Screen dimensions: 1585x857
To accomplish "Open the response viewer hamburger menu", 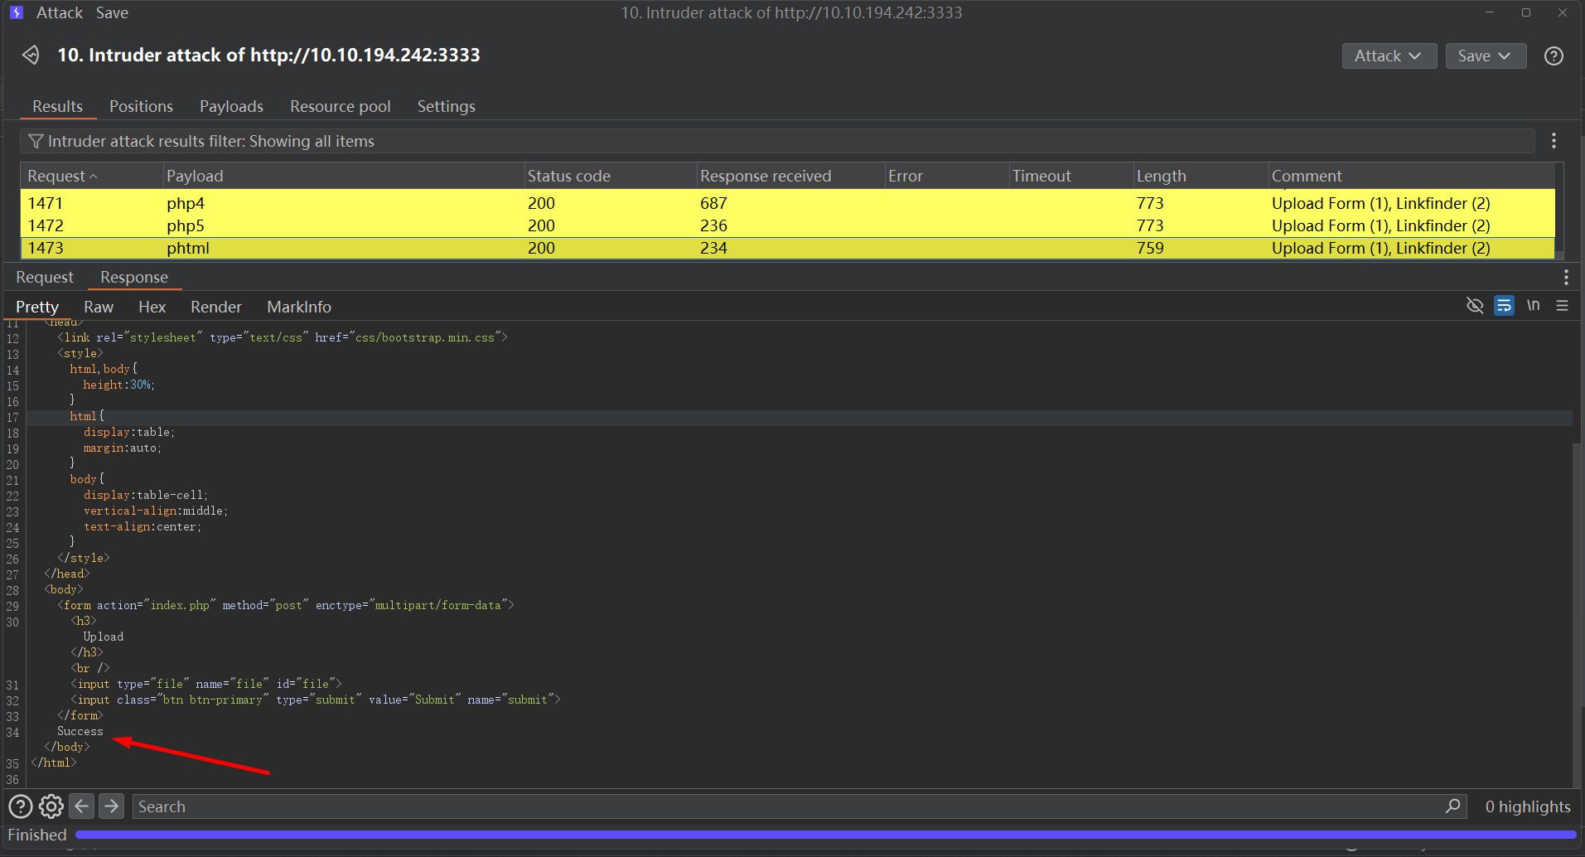I will (x=1562, y=306).
